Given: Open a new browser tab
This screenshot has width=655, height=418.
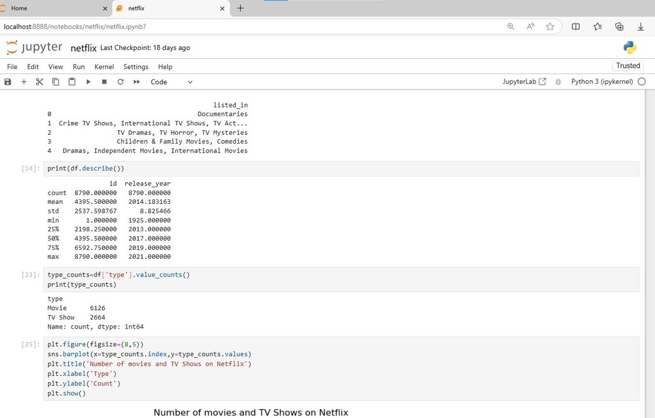Looking at the screenshot, I should coord(241,8).
